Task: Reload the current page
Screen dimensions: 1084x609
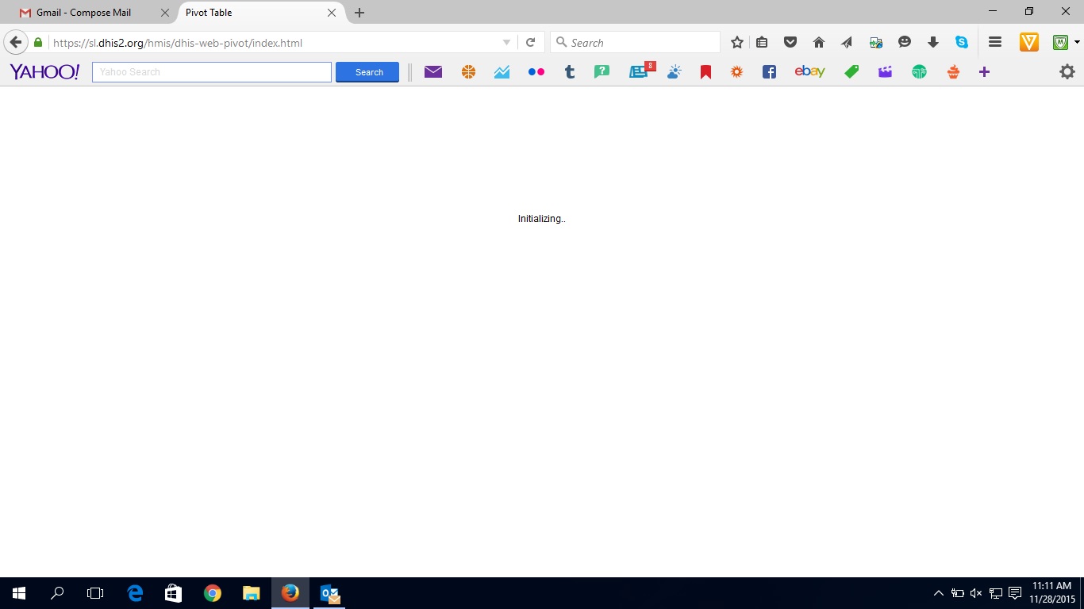Action: pos(530,43)
